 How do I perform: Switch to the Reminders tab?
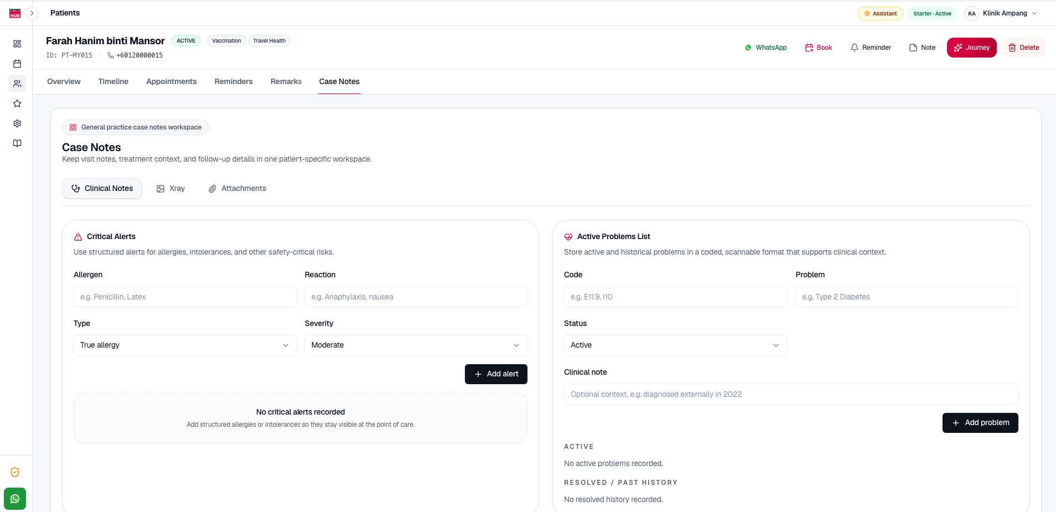pos(234,81)
